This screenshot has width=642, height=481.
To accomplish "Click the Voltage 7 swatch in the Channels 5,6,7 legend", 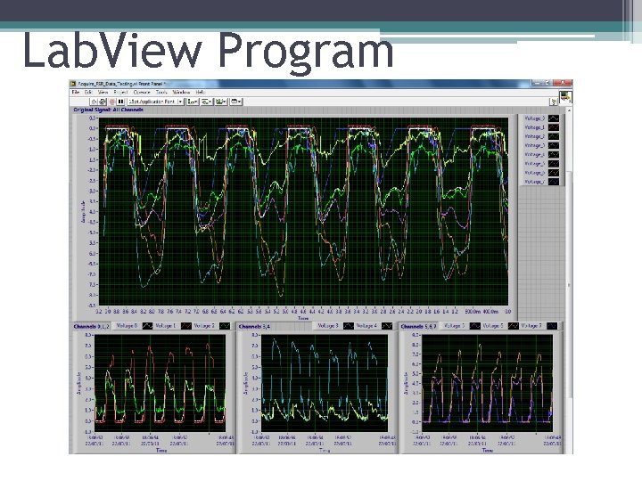I will 552,326.
